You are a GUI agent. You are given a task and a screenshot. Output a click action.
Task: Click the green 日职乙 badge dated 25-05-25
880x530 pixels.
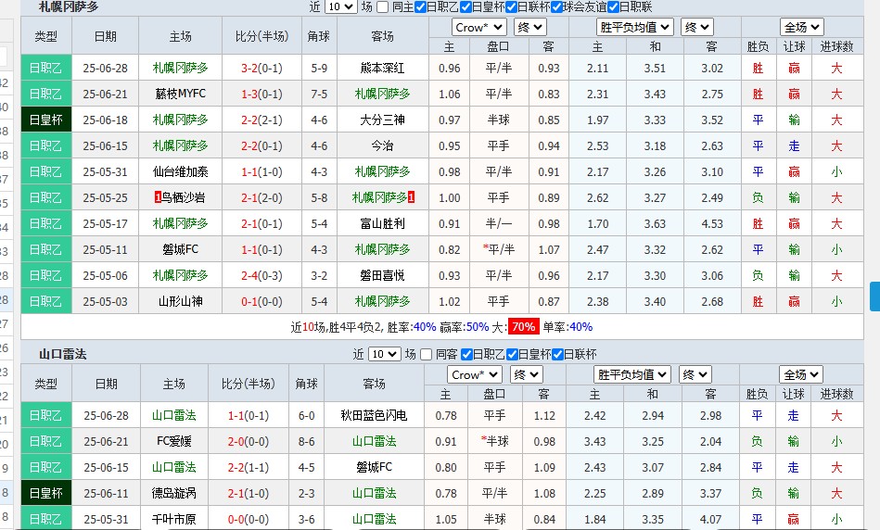click(45, 197)
